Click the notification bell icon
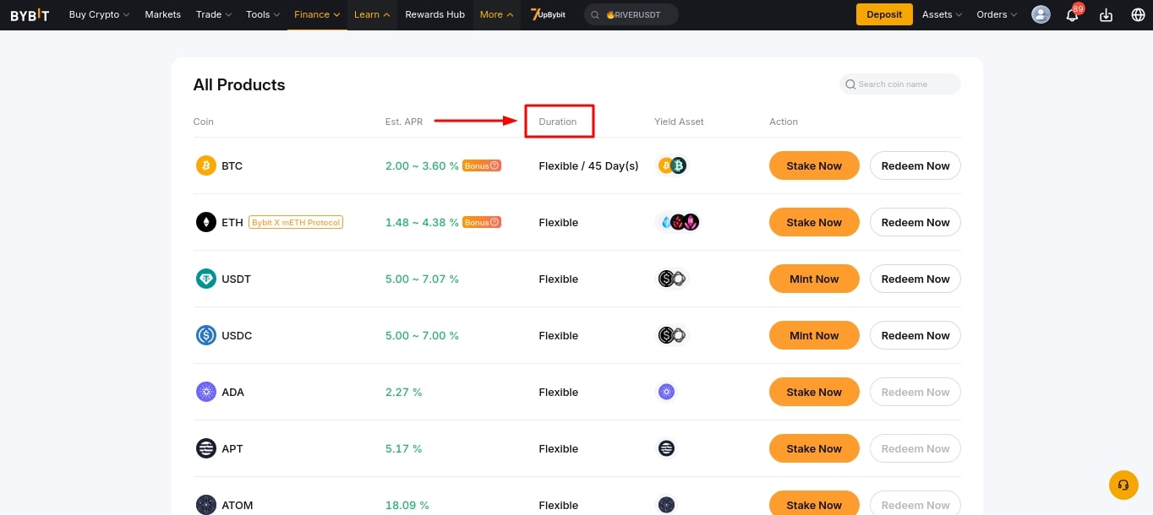 tap(1072, 15)
